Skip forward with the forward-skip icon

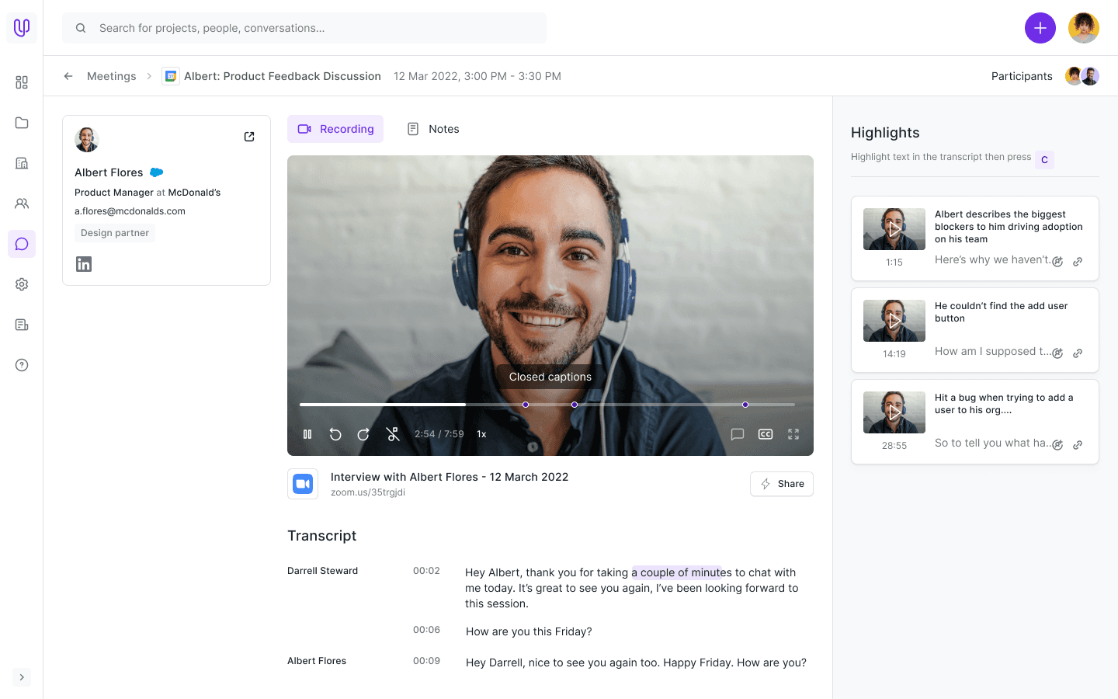[363, 434]
